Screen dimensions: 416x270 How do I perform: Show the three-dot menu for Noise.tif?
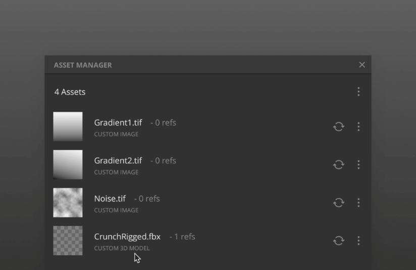(358, 202)
